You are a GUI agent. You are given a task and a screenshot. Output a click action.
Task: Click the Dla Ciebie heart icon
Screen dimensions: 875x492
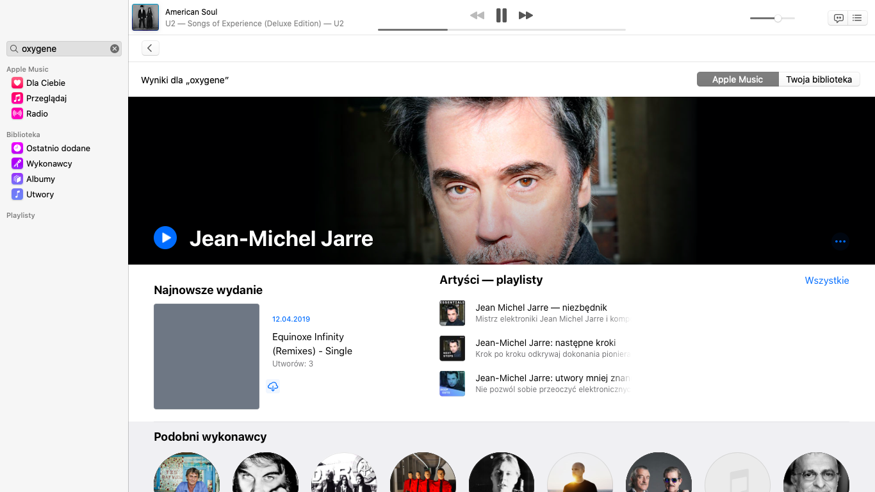click(x=17, y=83)
